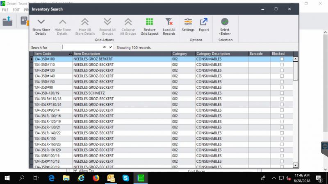Open the EDIT menu
Image resolution: width=328 pixels, height=184 pixels.
pyautogui.click(x=16, y=9)
